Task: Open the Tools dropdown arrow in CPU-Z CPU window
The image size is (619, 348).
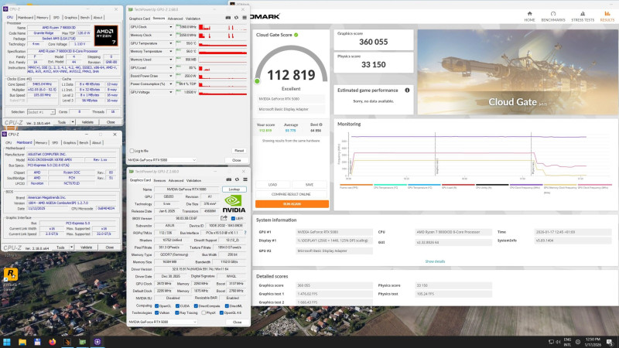Action: click(x=73, y=122)
